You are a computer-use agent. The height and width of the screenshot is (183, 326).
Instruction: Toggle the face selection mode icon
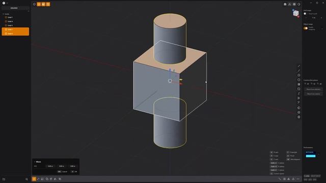[43, 4]
